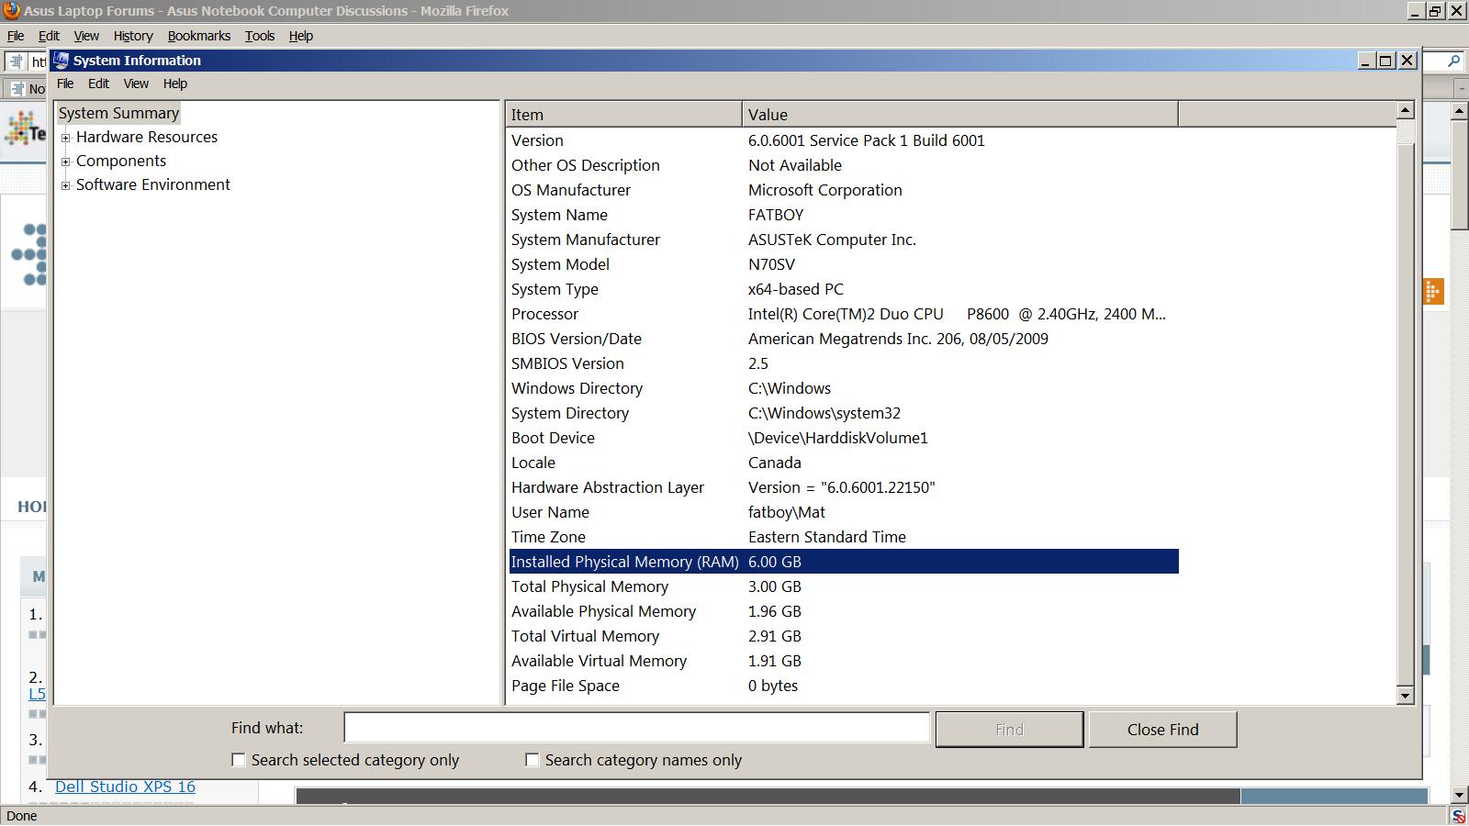Click Firefox page scrollbar up arrow

[1460, 110]
